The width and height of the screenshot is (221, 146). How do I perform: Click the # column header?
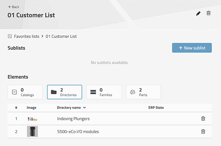click(16, 108)
